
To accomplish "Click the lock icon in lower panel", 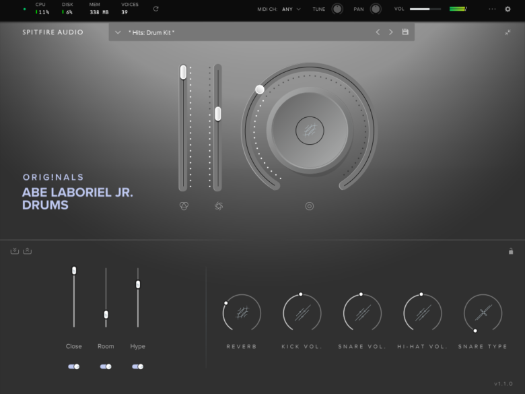I will click(511, 251).
